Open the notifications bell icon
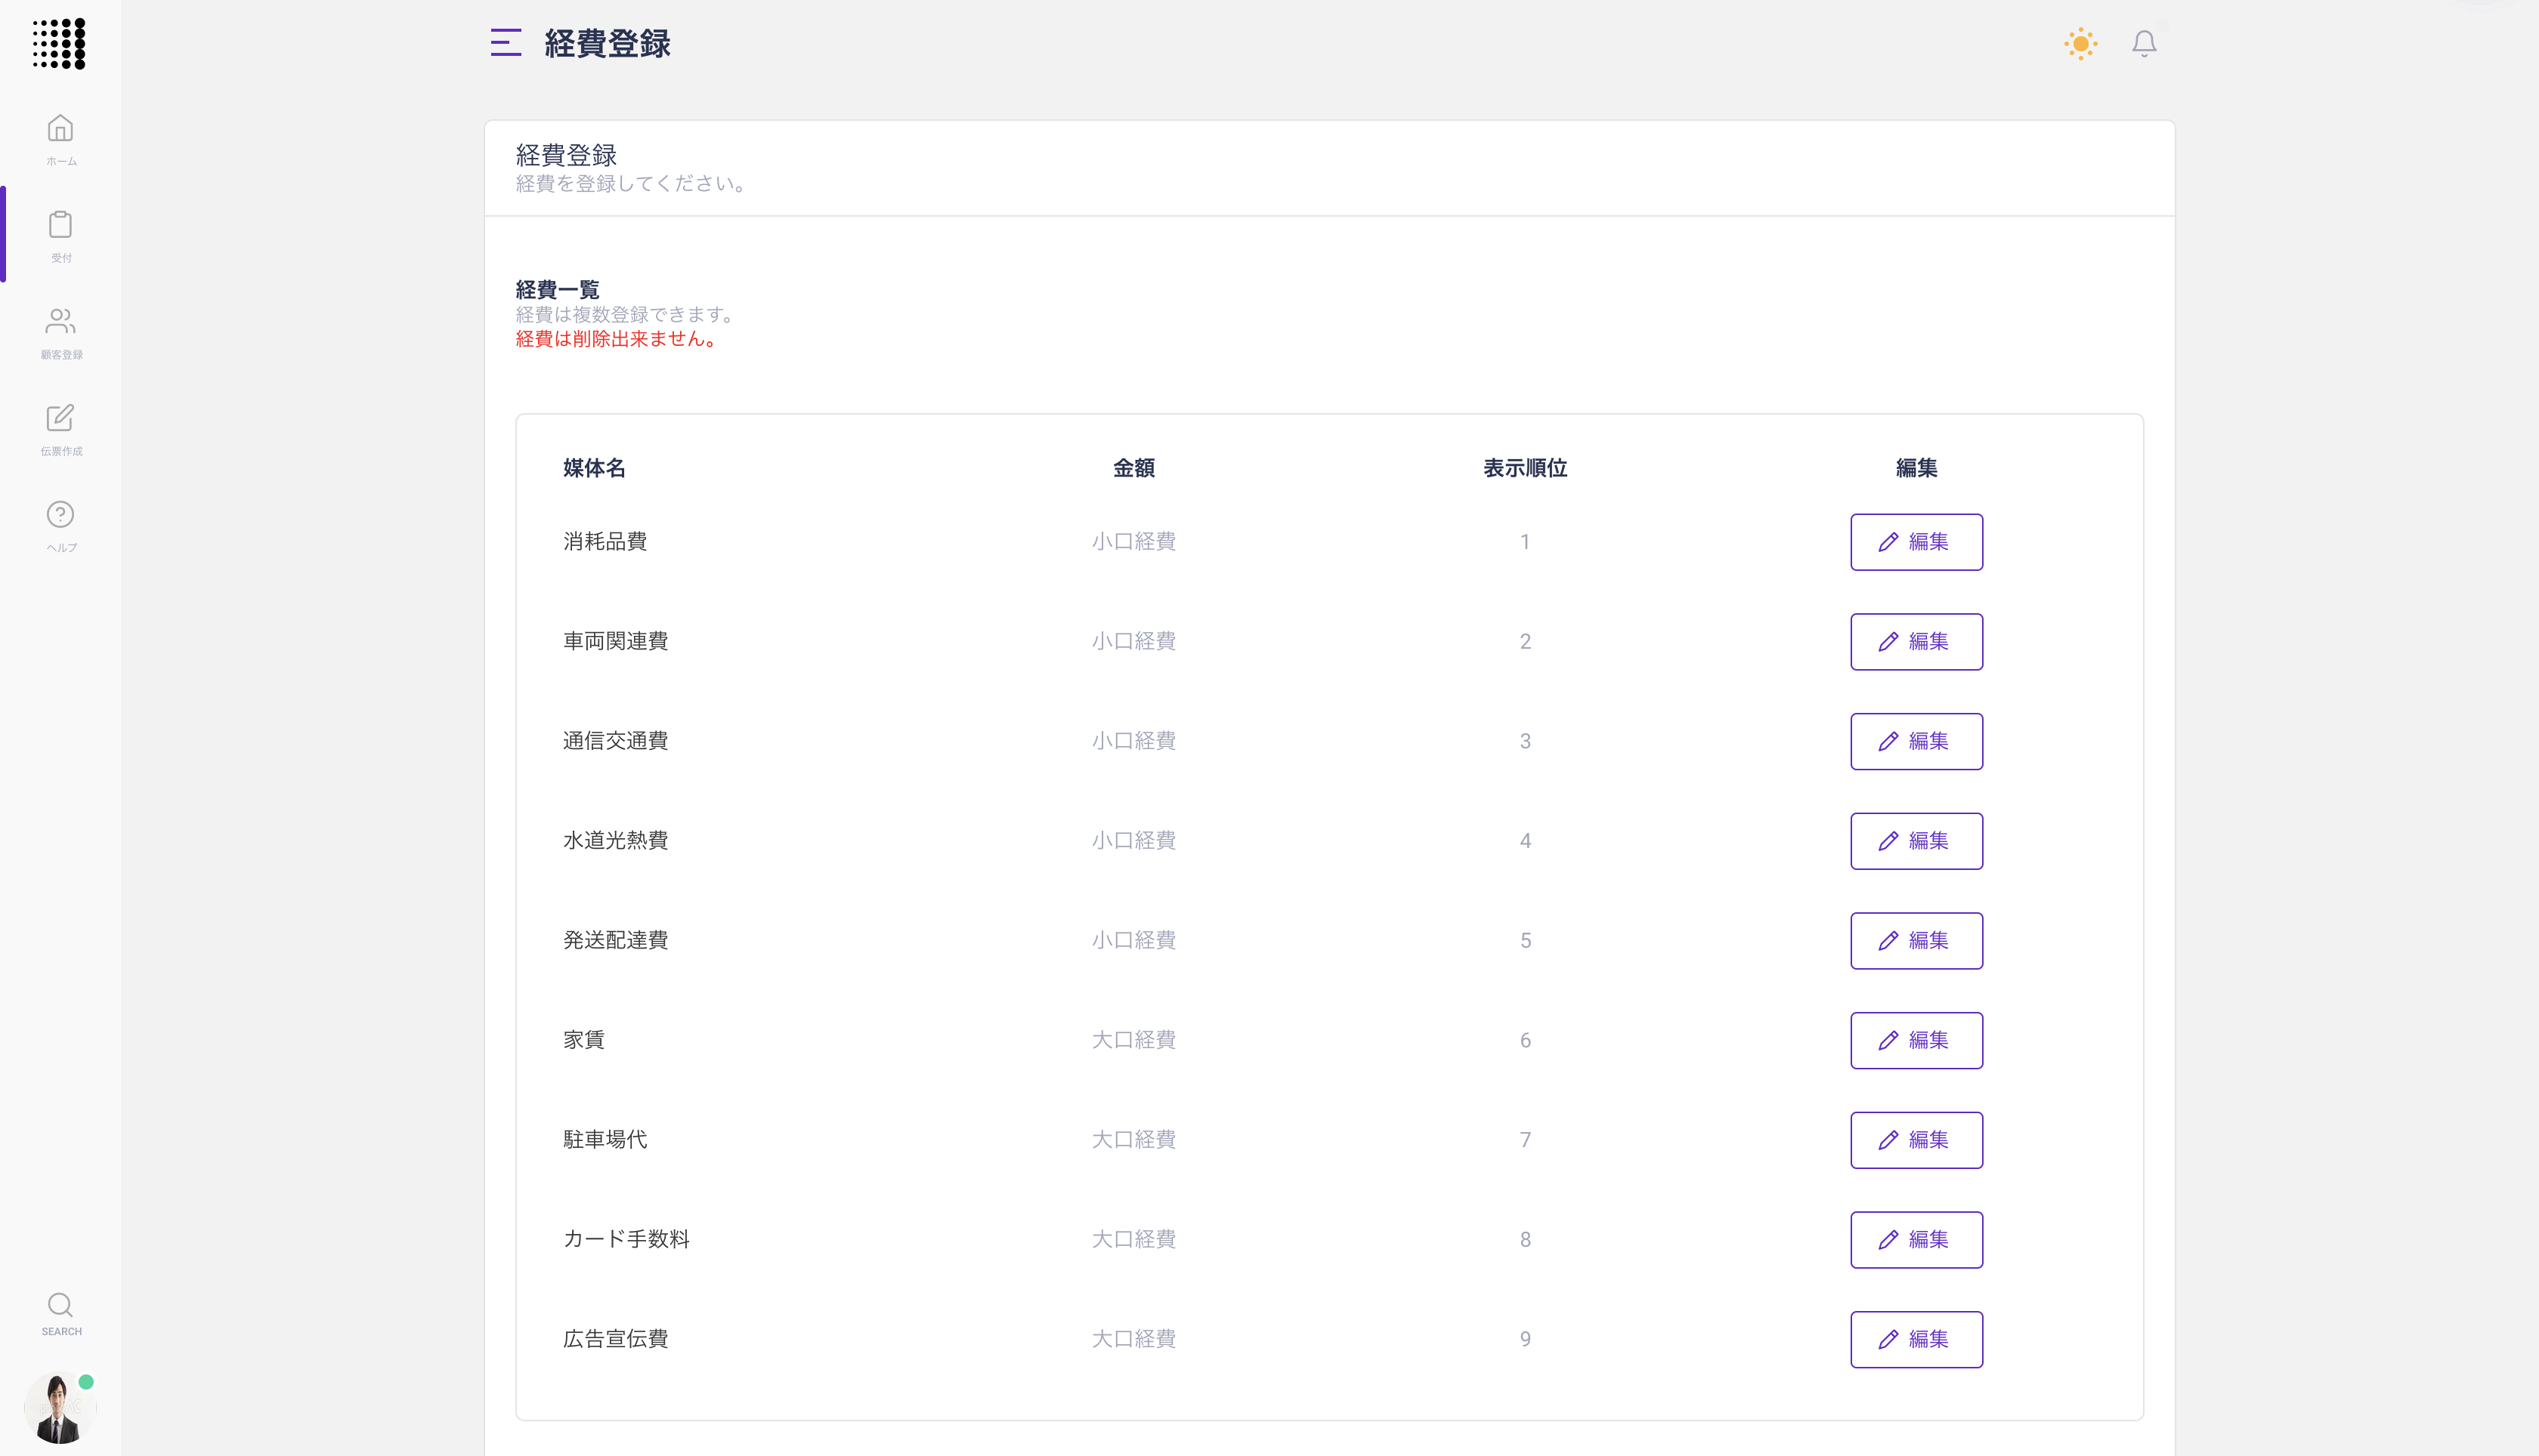Image resolution: width=2539 pixels, height=1456 pixels. 2143,44
